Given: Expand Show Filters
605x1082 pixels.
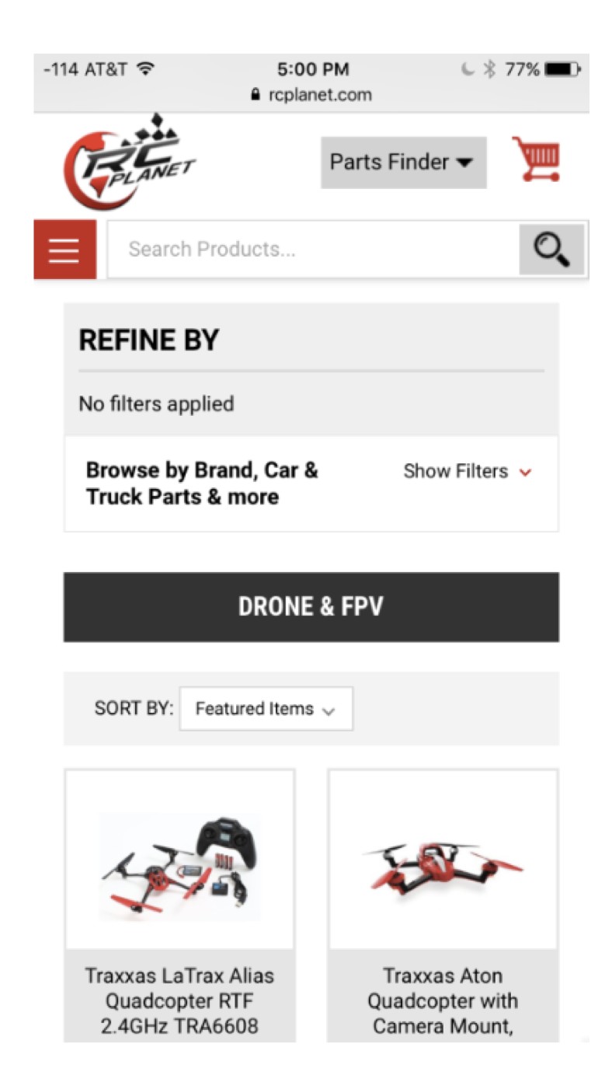Looking at the screenshot, I should (x=468, y=472).
